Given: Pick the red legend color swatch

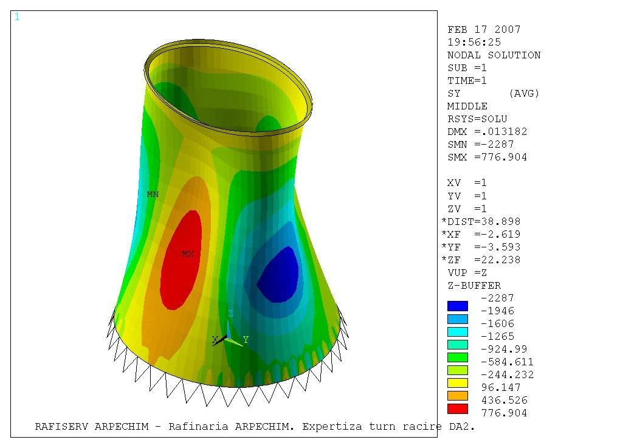Looking at the screenshot, I should coord(457,408).
